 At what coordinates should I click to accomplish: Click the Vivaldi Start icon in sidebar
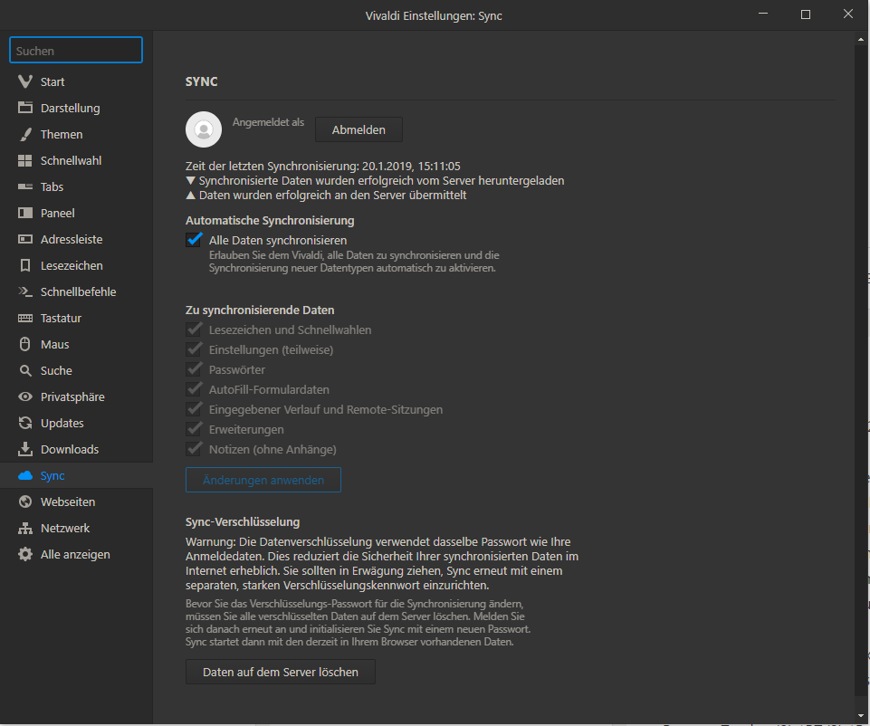pos(25,81)
